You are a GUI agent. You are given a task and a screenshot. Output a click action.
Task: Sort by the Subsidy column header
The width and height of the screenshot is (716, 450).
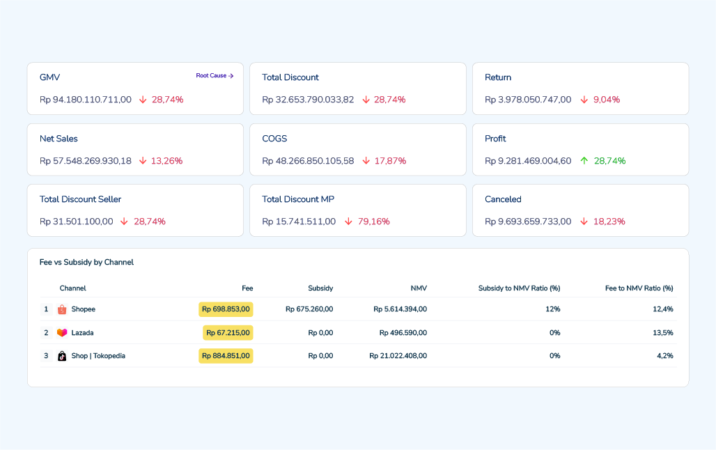(x=320, y=288)
